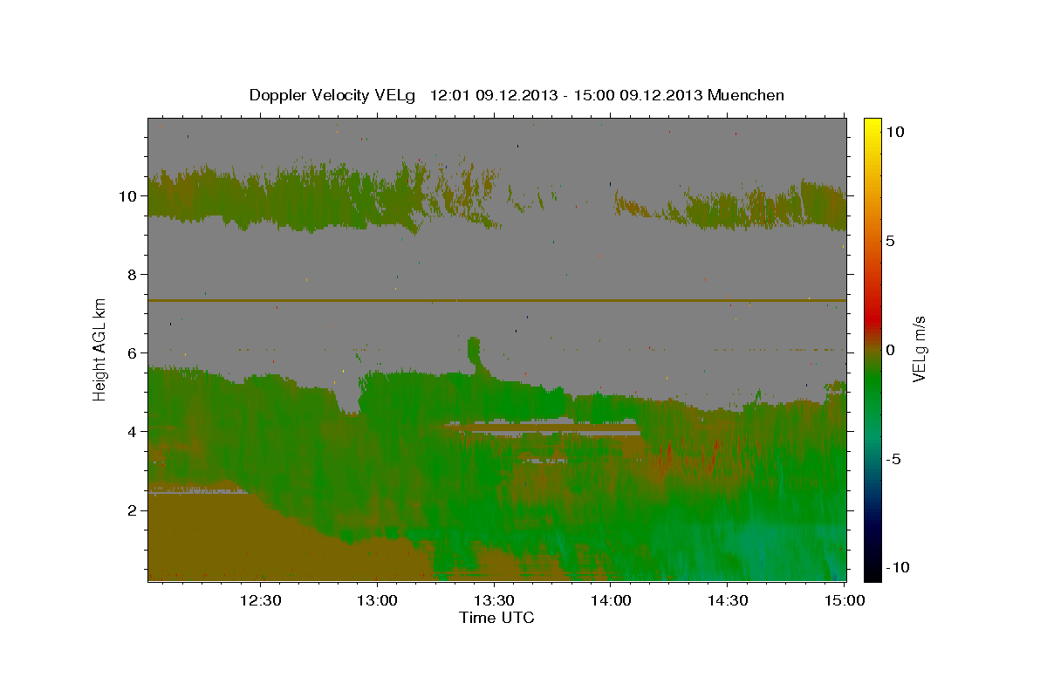Click the colorbar tick label -5
The height and width of the screenshot is (698, 1047).
[893, 459]
